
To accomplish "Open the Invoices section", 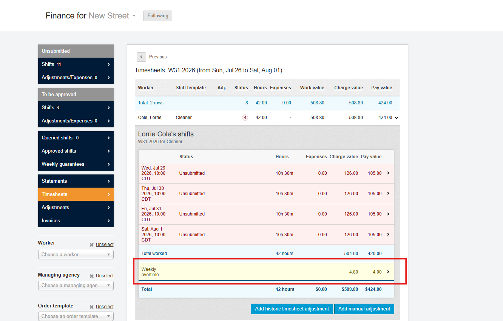I will coord(76,221).
